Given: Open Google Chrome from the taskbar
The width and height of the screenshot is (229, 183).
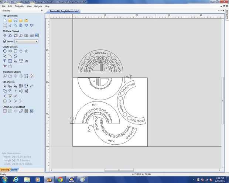Looking at the screenshot, I should coord(60,179).
